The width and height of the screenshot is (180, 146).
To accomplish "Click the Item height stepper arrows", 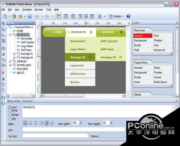I will tap(112, 123).
